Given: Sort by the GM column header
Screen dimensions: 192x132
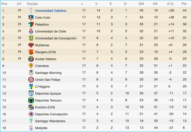Looking at the screenshot, I should pyautogui.click(x=141, y=4).
